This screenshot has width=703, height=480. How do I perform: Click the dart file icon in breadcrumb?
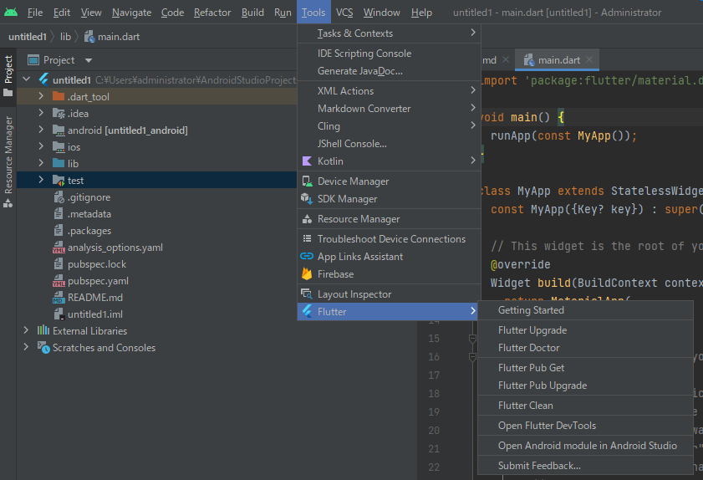(x=89, y=37)
